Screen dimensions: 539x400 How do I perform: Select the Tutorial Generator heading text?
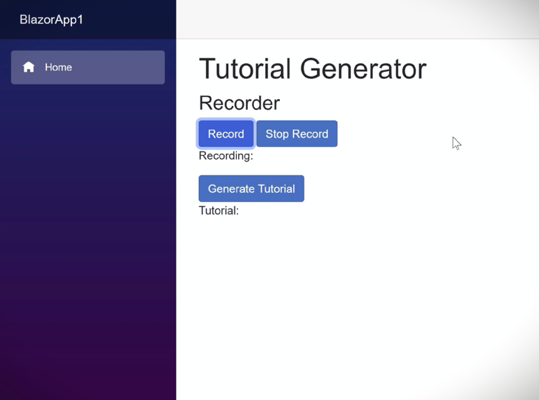tap(313, 69)
